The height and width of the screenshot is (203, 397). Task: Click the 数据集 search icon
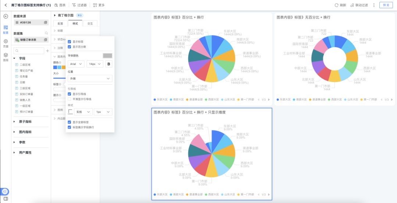46,33
